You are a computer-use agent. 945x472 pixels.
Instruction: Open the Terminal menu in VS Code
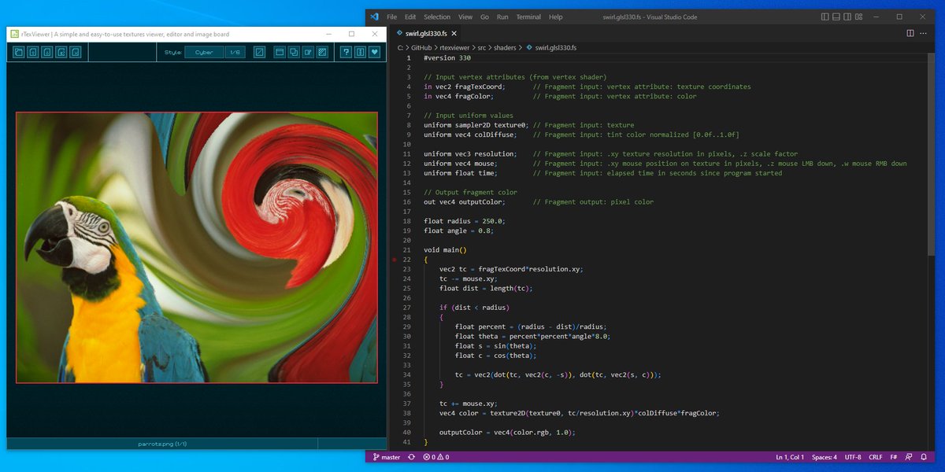(528, 16)
